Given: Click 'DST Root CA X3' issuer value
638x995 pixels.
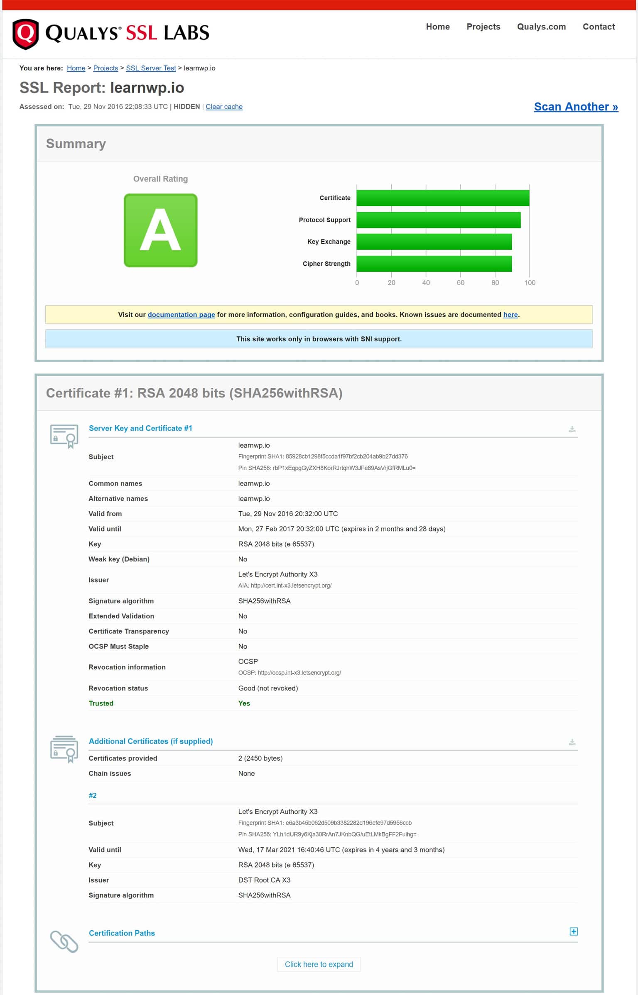Looking at the screenshot, I should [264, 880].
